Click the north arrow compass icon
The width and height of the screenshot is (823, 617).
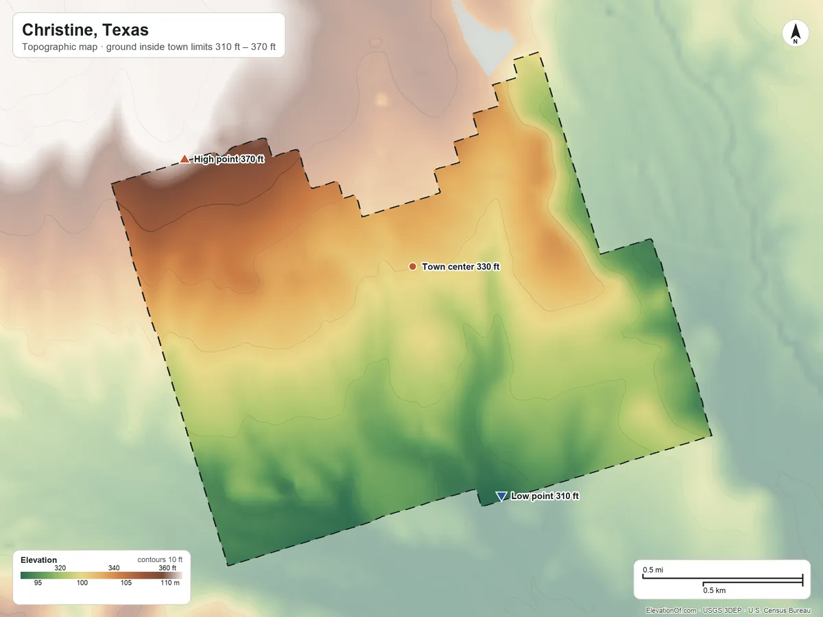pyautogui.click(x=795, y=34)
